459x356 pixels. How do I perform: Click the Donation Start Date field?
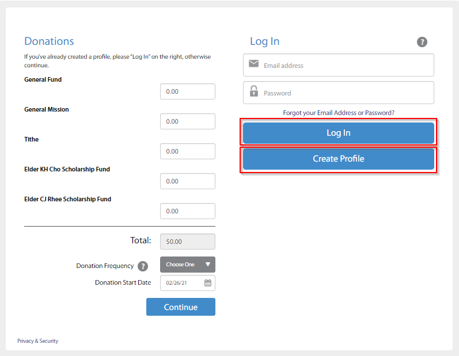click(x=181, y=283)
